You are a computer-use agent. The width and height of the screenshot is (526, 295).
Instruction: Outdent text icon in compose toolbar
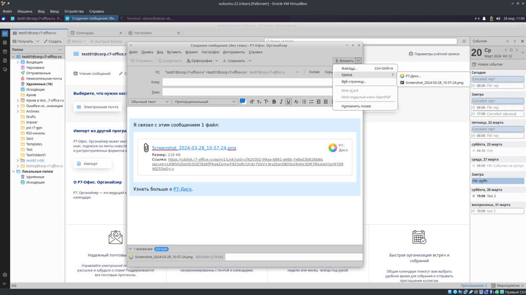pyautogui.click(x=318, y=102)
